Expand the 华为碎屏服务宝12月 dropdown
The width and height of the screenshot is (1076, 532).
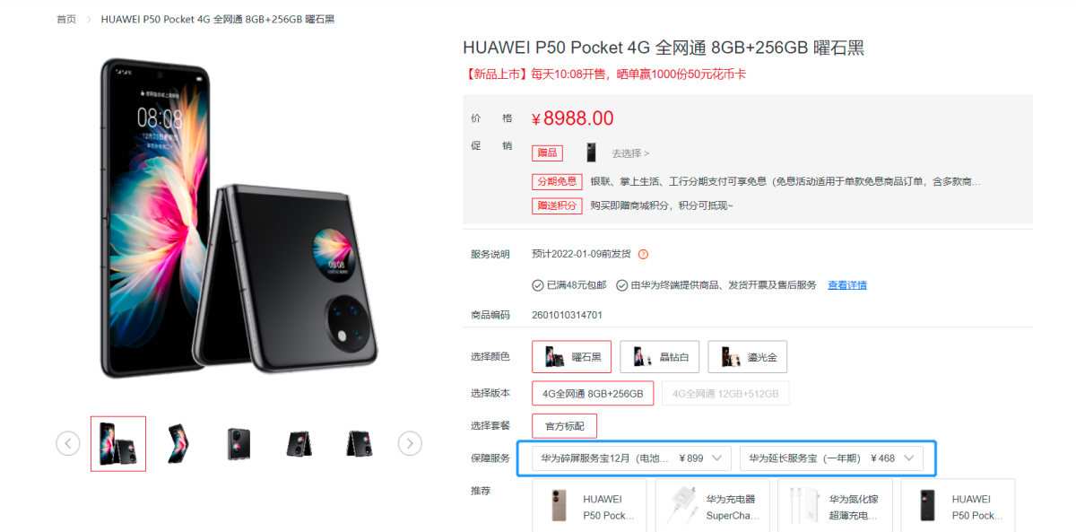tap(632, 458)
